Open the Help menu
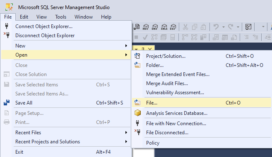 point(106,17)
